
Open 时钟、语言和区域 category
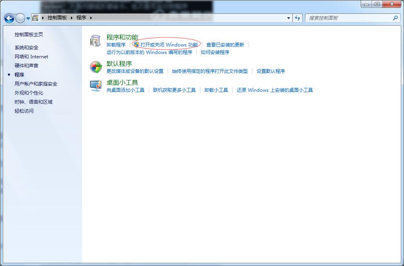(x=34, y=102)
